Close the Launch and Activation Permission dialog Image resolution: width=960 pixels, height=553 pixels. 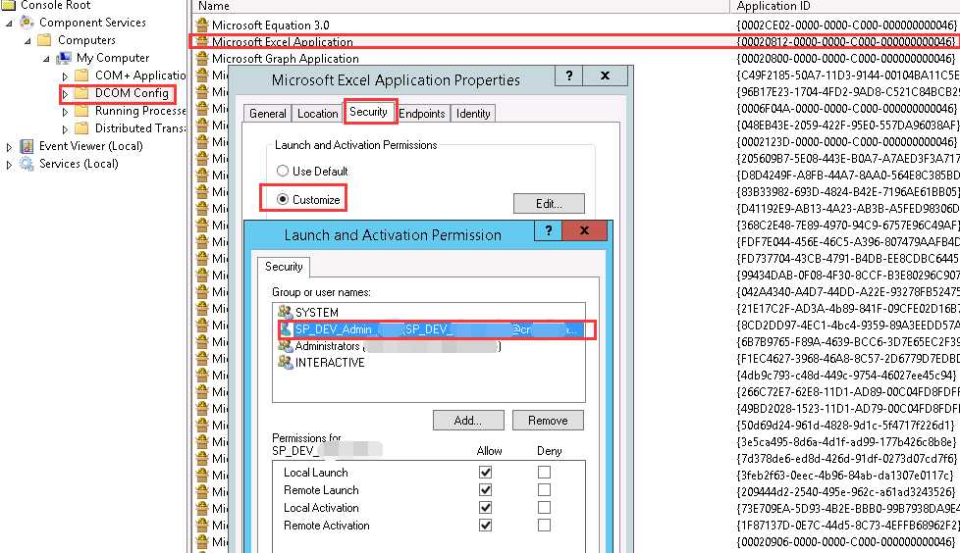tap(585, 230)
